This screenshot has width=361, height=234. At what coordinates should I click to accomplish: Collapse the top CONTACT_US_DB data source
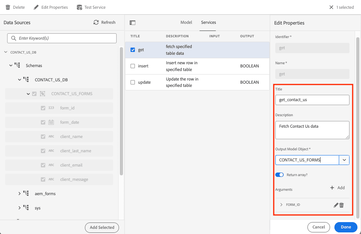point(6,52)
